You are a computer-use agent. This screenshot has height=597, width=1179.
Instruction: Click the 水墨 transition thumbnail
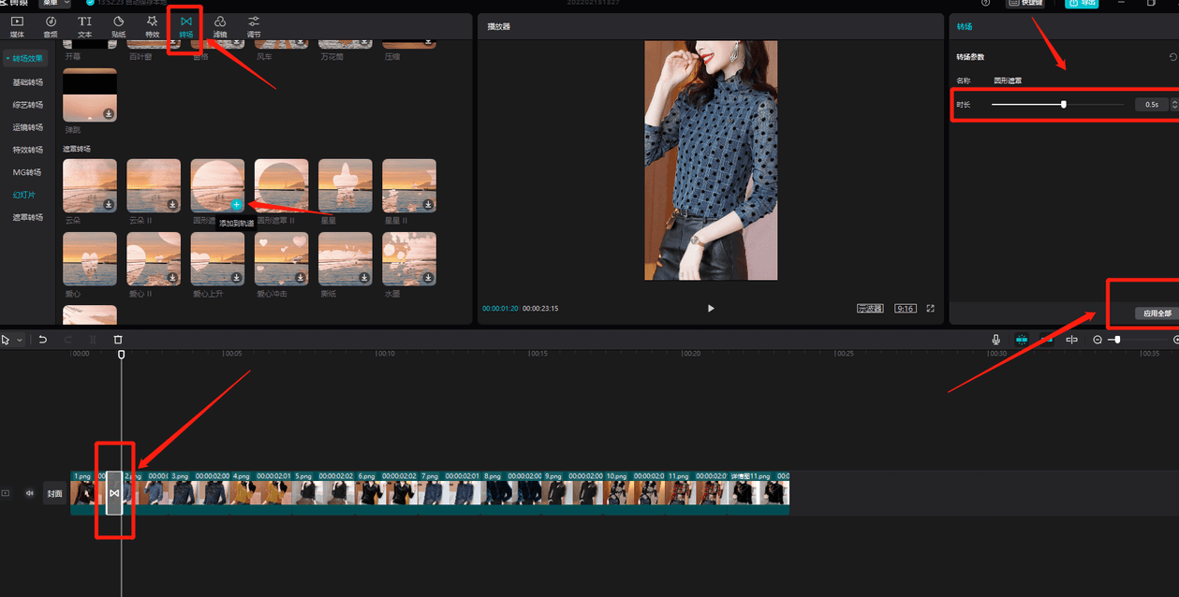(x=409, y=258)
